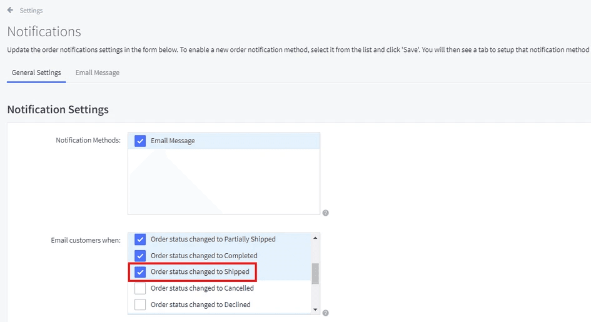Open the Email Message tab

point(97,73)
